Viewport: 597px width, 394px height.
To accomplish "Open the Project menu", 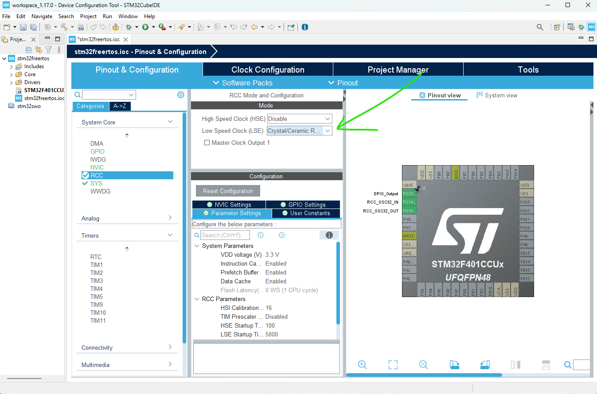I will [88, 16].
